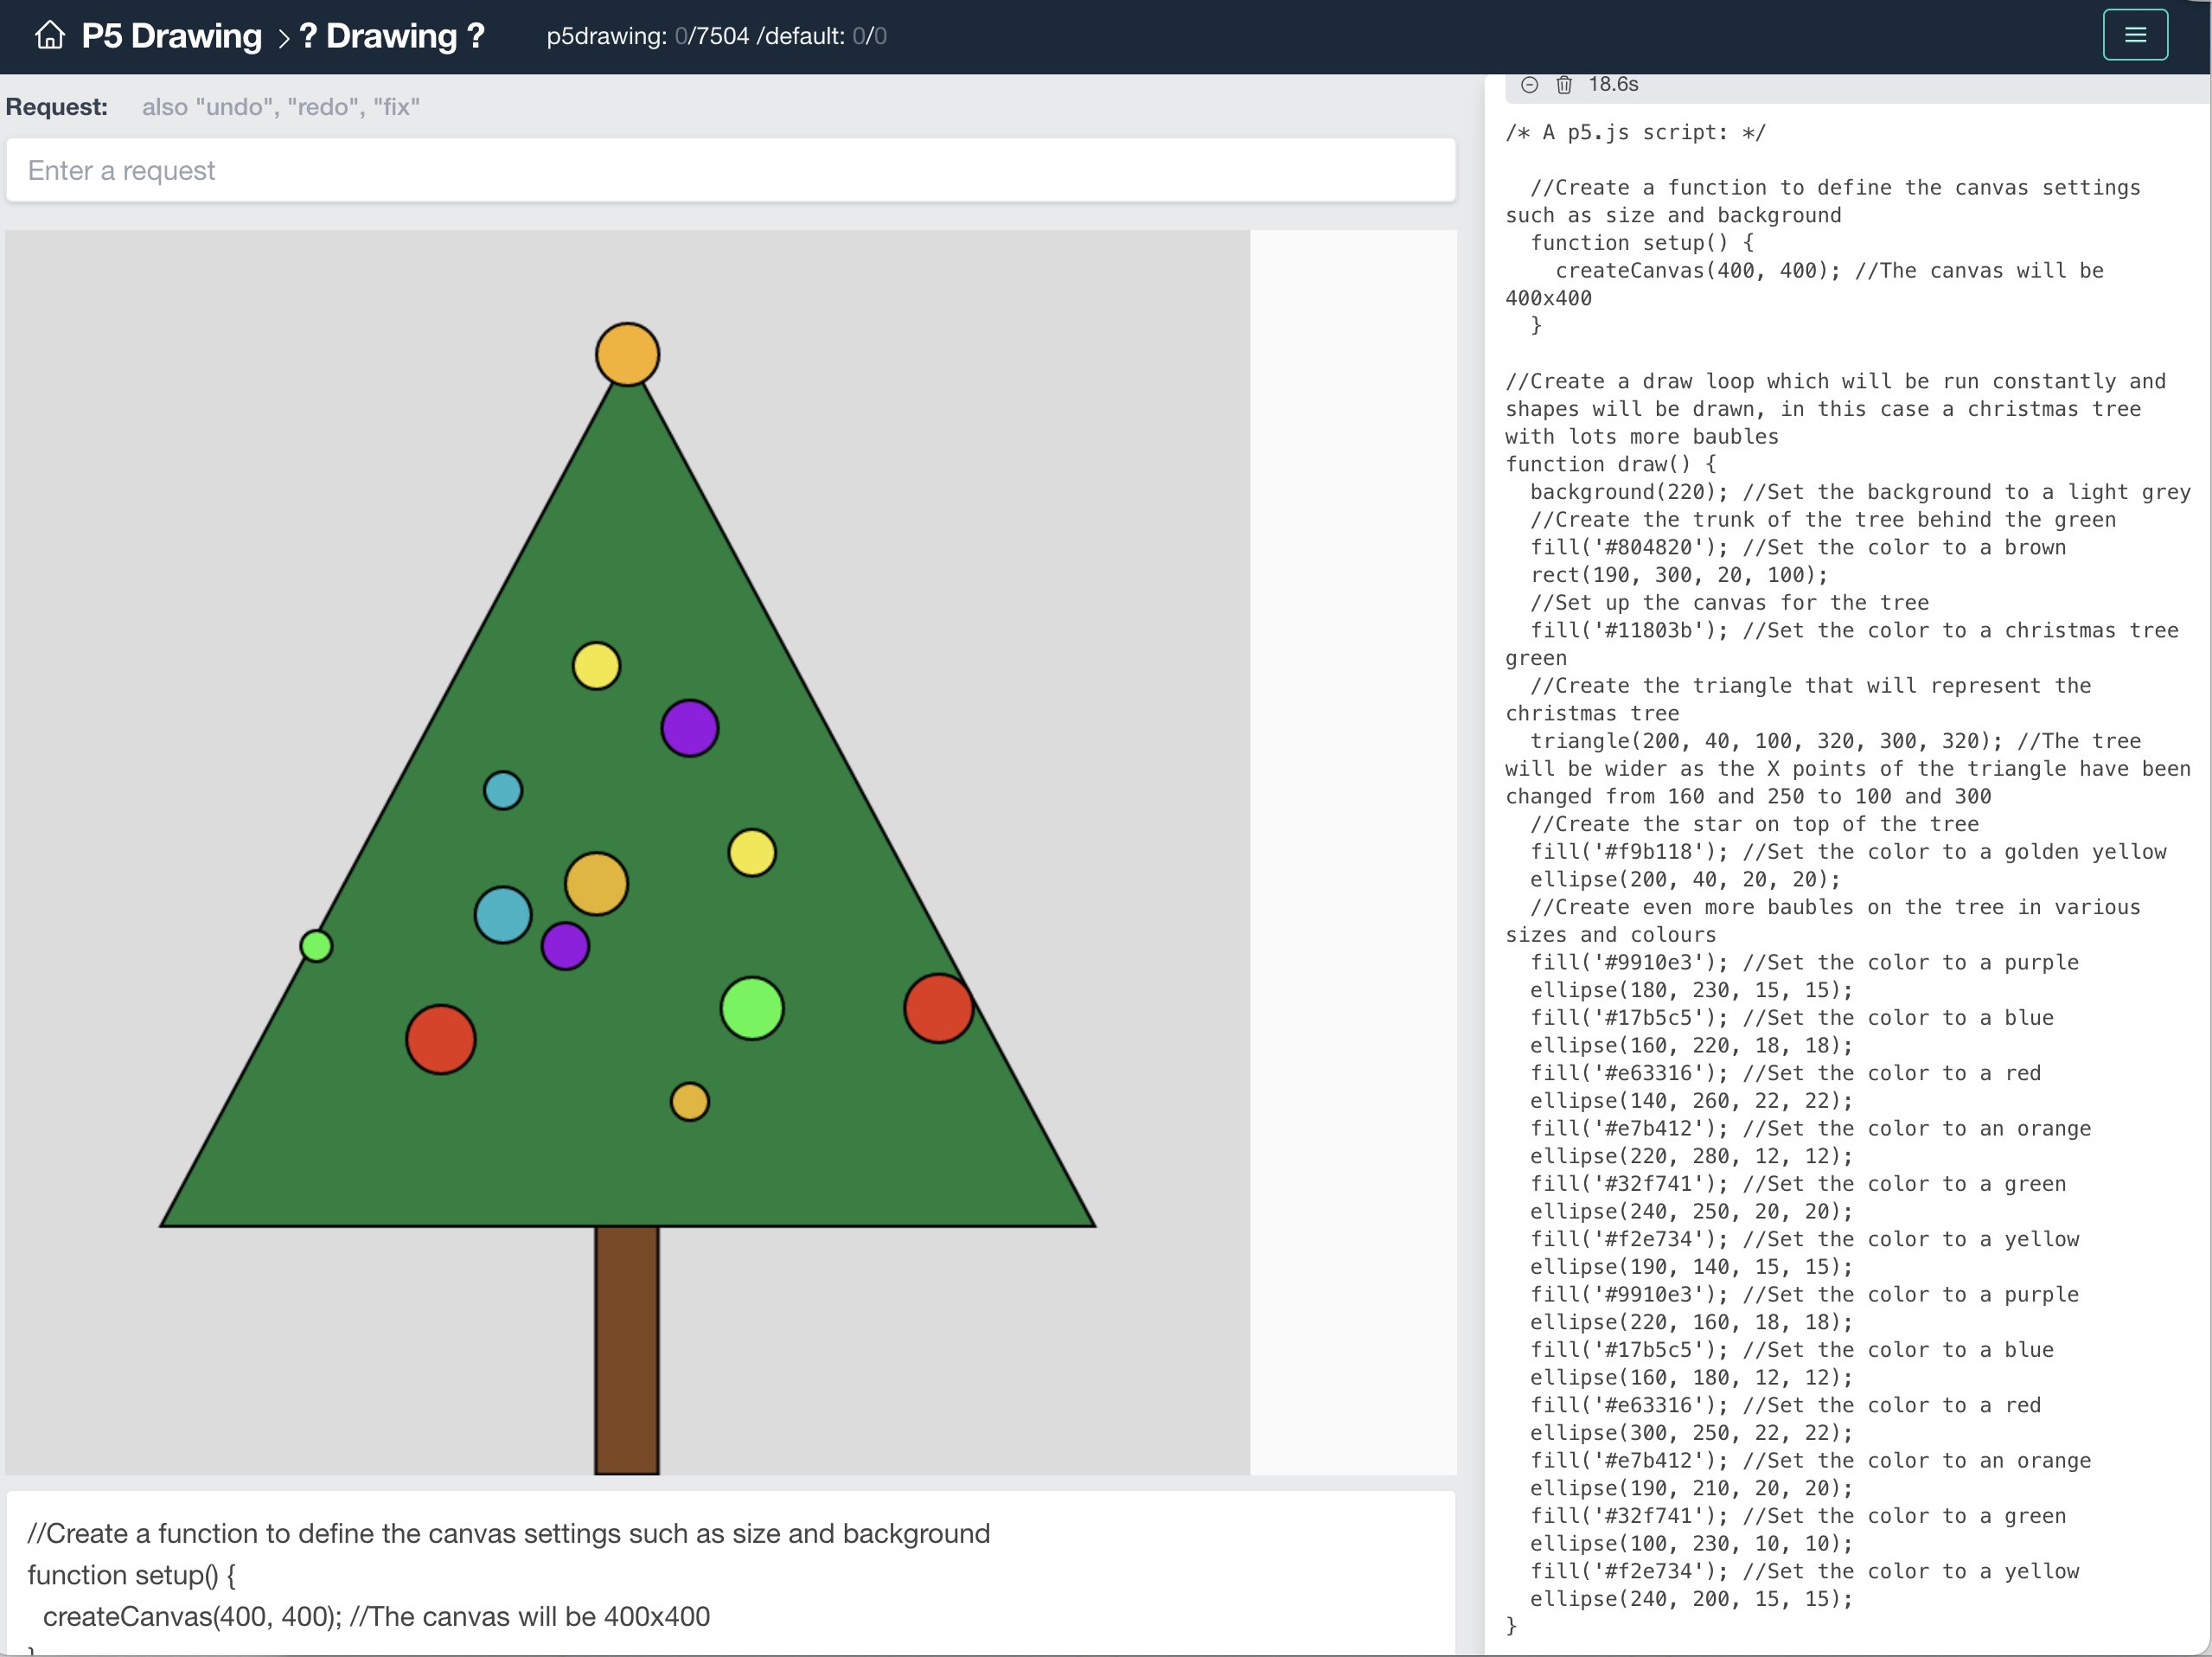Click the 'also undo, redo, fix' hint text
This screenshot has height=1657, width=2212.
(x=280, y=107)
